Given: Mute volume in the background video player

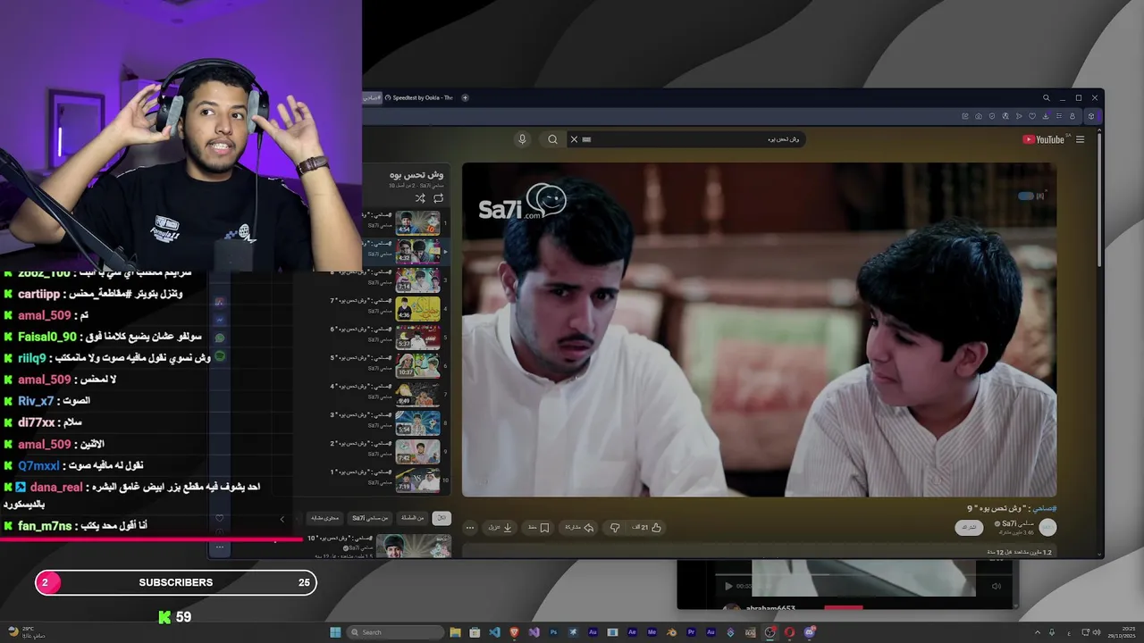Looking at the screenshot, I should 996,586.
